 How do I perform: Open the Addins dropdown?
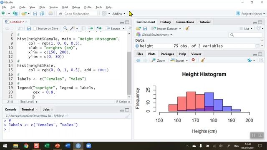[118, 14]
